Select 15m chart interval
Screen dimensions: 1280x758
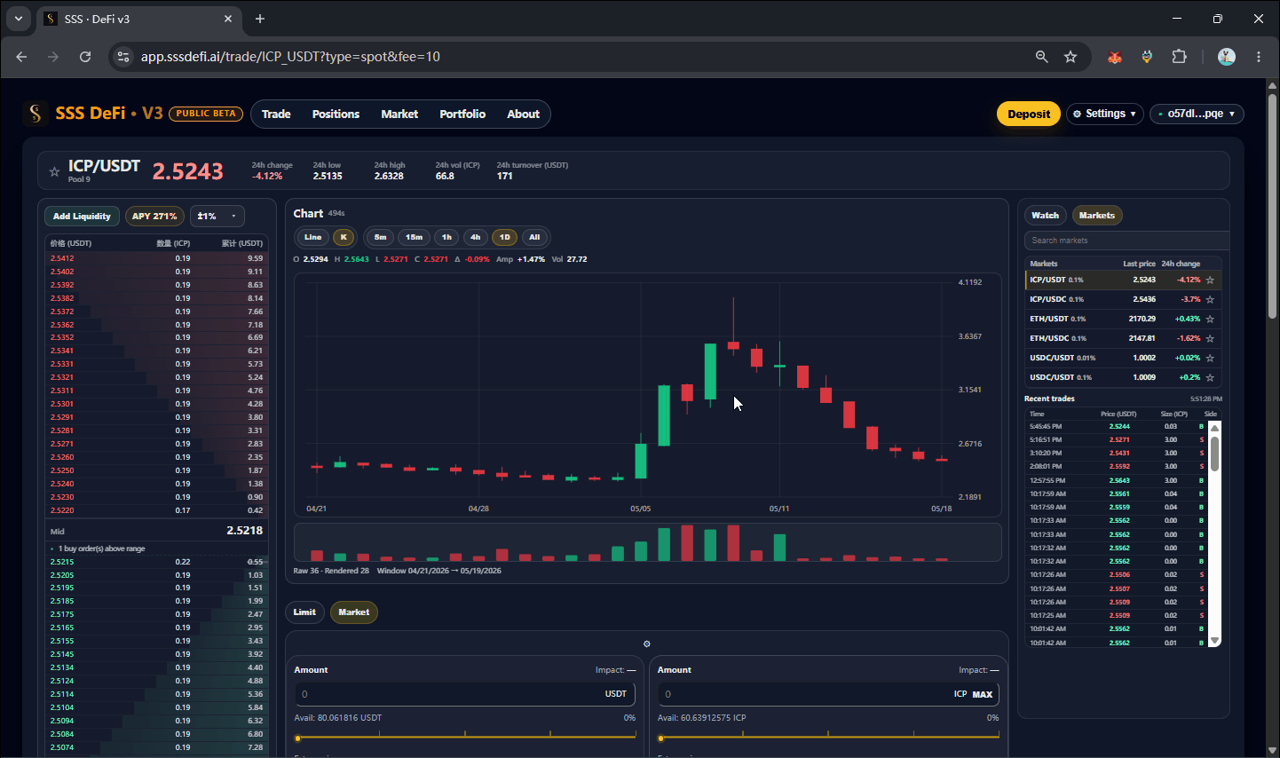coord(414,237)
